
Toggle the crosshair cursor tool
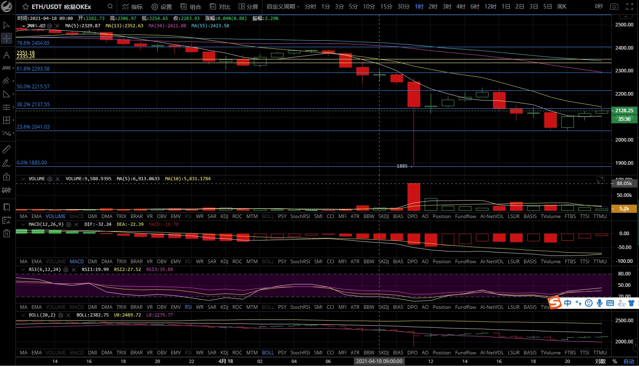pyautogui.click(x=7, y=38)
